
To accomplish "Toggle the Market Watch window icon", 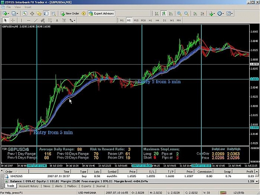I will point(25,14).
